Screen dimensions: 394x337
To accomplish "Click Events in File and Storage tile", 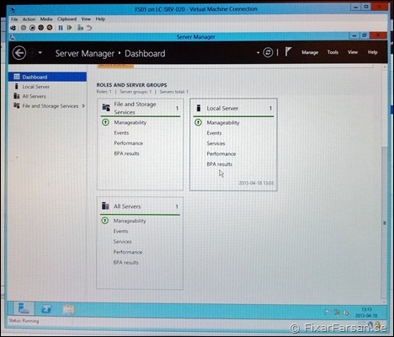I will [x=121, y=133].
